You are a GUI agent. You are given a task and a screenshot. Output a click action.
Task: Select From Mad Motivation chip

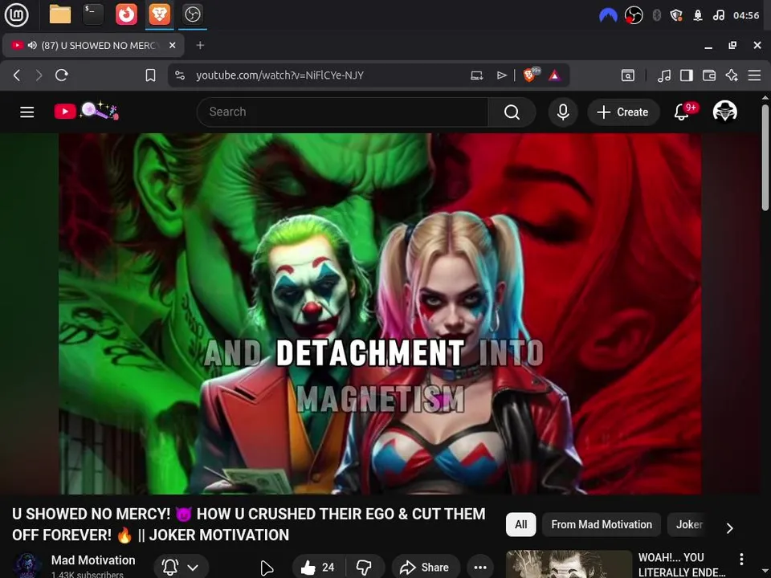click(x=602, y=524)
